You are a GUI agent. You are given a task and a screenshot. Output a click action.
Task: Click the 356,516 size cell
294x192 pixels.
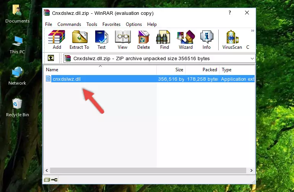pyautogui.click(x=171, y=79)
